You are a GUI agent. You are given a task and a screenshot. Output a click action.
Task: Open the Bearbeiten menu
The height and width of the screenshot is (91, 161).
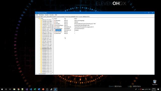pos(41,15)
